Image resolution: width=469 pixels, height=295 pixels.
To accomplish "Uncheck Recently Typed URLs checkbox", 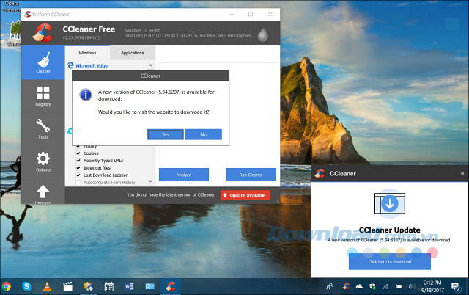I will tap(78, 161).
